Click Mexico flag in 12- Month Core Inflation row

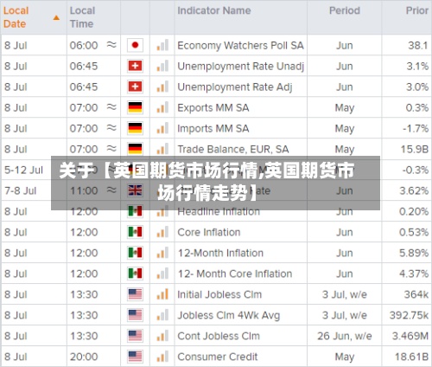point(135,274)
